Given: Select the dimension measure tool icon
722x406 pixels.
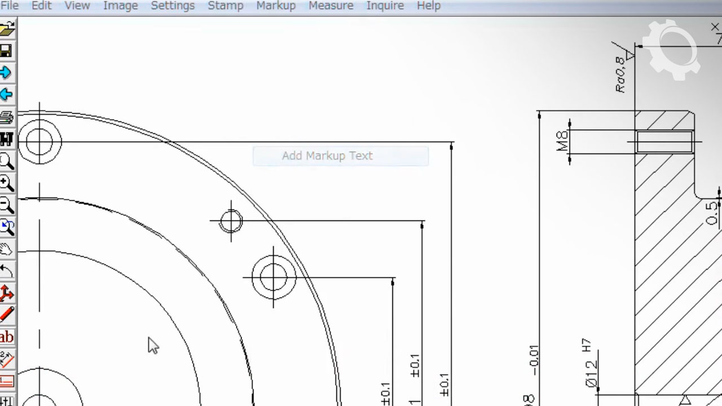Looking at the screenshot, I should [6, 359].
